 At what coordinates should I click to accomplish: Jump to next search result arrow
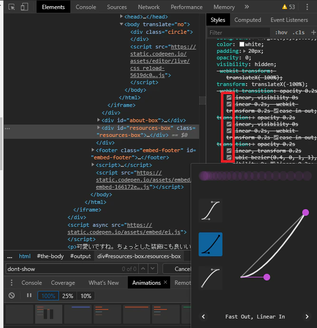(153, 269)
